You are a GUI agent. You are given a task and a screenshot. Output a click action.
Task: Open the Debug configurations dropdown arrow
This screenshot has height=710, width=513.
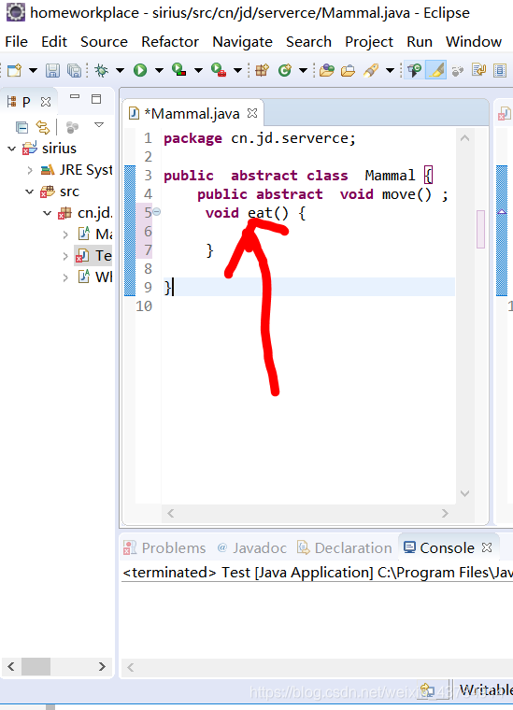point(120,70)
